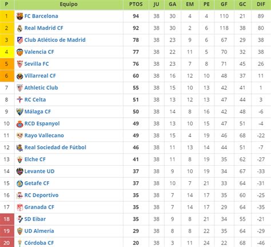Open the Rayo Vallecano team link
The width and height of the screenshot is (271, 247).
point(44,136)
